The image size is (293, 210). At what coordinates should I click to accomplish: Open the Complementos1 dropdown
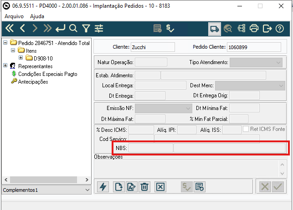point(46,190)
